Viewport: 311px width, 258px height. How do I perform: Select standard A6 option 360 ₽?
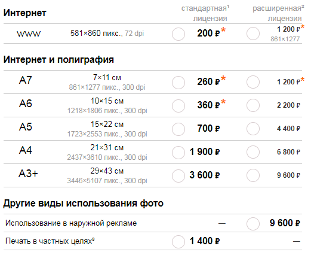[178, 106]
